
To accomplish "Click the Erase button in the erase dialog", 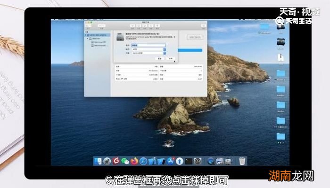I will (171, 59).
